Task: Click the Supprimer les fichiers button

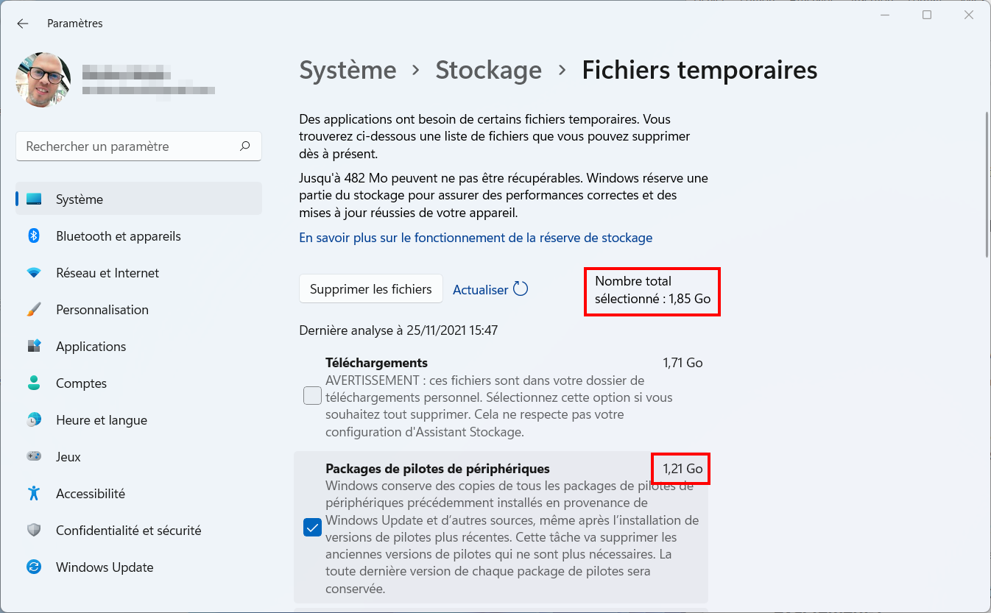Action: pyautogui.click(x=371, y=289)
